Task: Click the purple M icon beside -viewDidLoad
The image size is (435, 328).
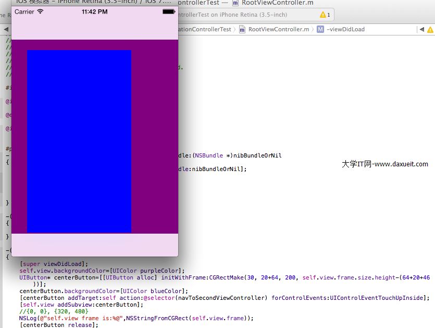Action: point(320,30)
